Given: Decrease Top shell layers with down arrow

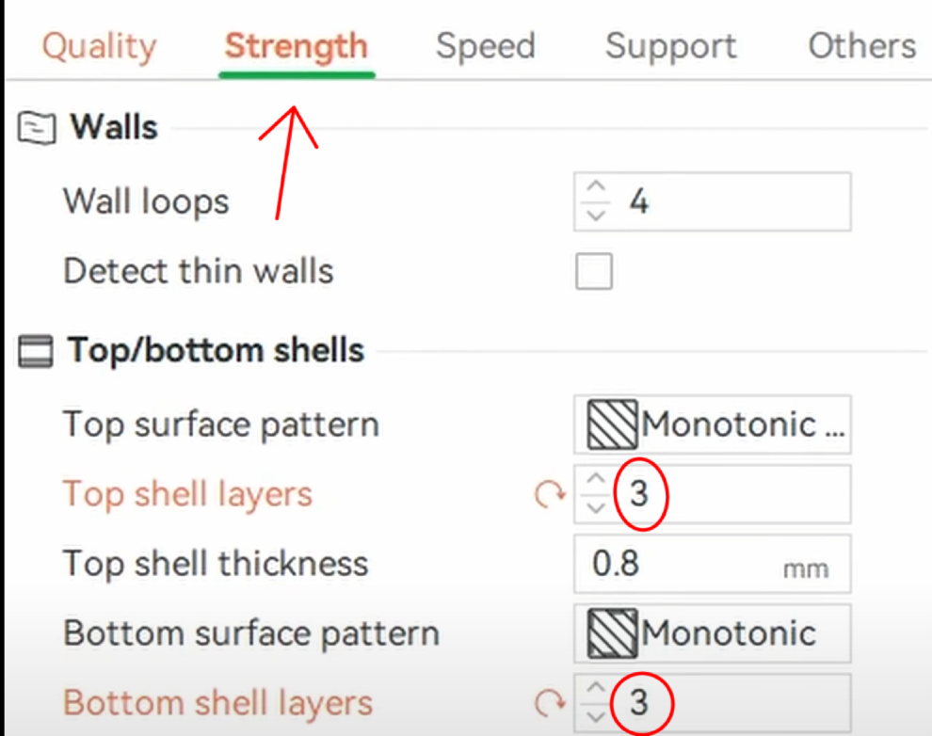Looking at the screenshot, I should pos(595,508).
